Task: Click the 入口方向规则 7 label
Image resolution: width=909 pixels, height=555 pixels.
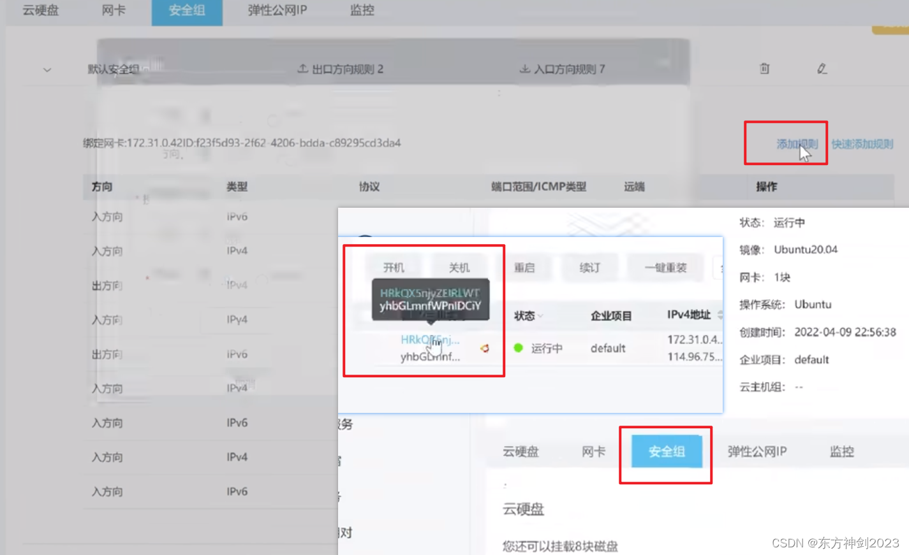Action: coord(569,69)
